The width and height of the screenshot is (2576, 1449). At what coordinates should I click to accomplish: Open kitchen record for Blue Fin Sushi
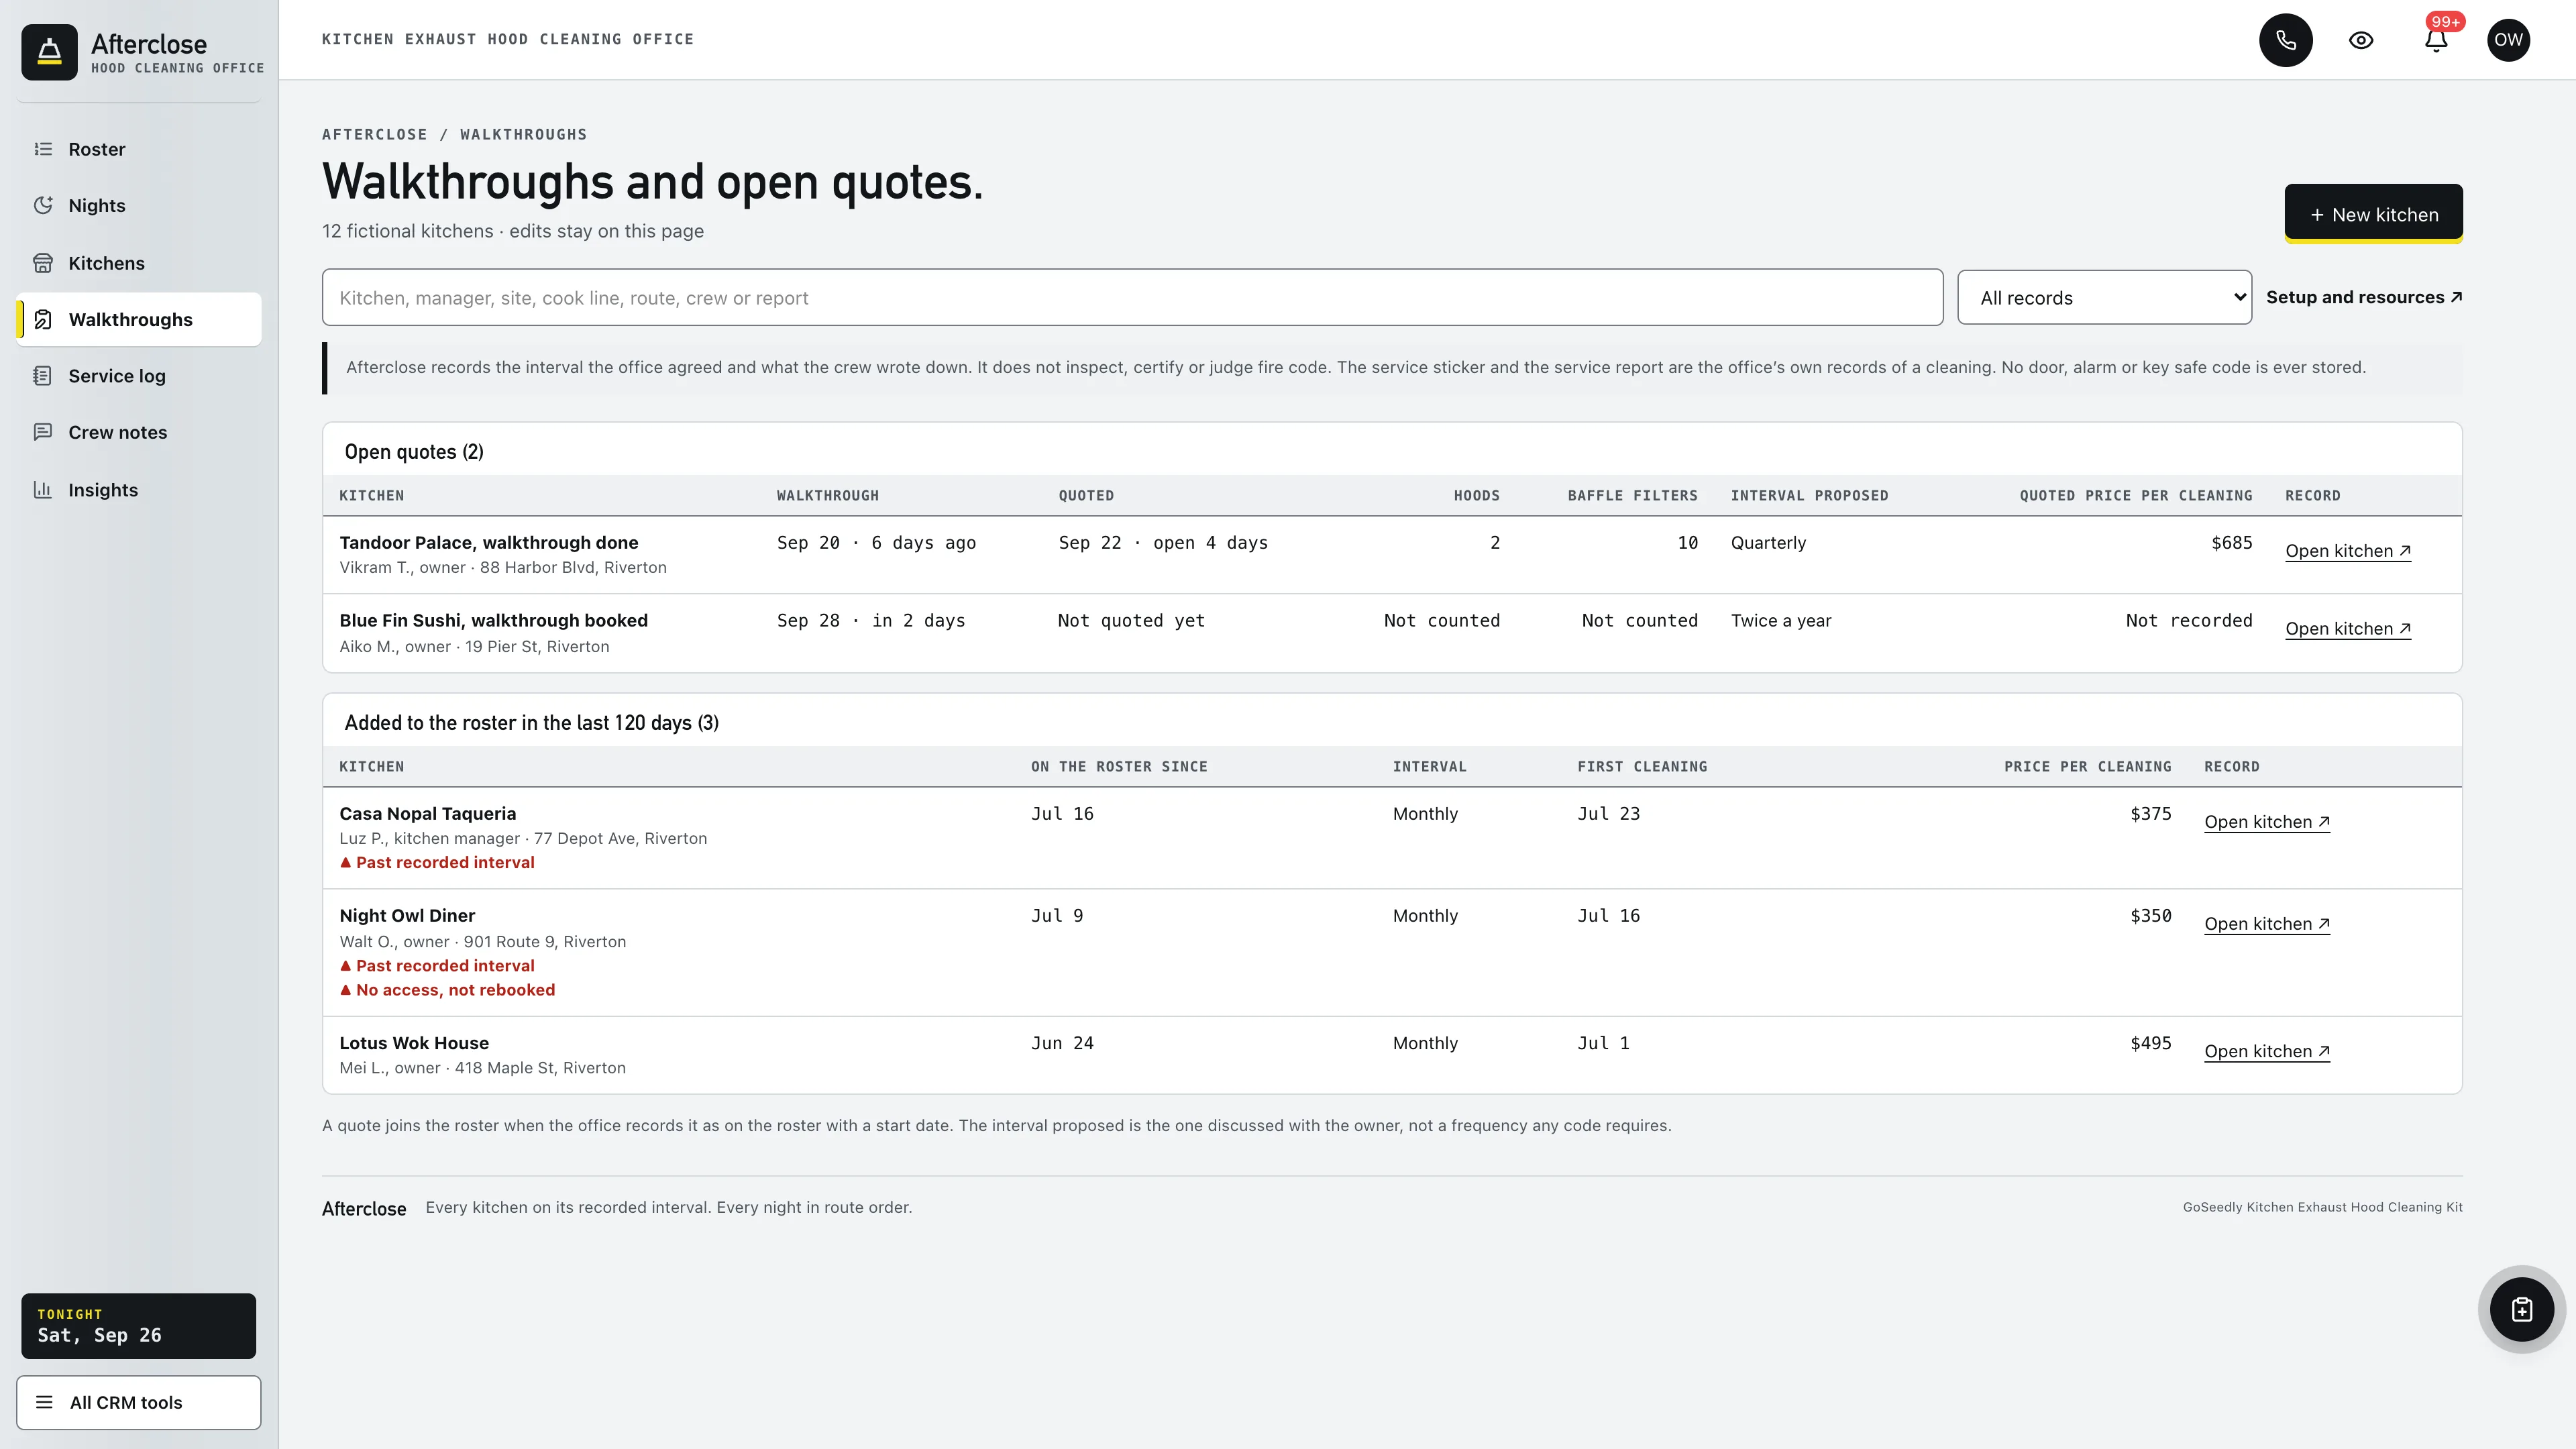click(x=2348, y=629)
